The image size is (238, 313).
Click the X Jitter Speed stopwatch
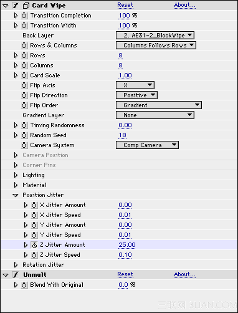tap(34, 215)
